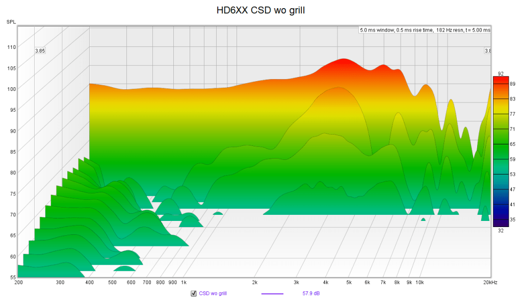Click the 10k frequency axis label

tap(420, 282)
